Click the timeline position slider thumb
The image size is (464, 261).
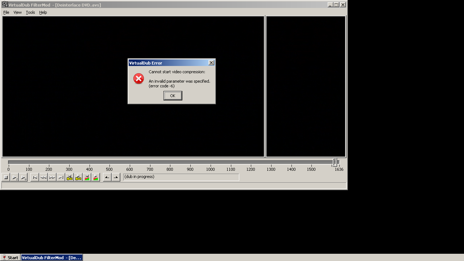click(x=335, y=162)
